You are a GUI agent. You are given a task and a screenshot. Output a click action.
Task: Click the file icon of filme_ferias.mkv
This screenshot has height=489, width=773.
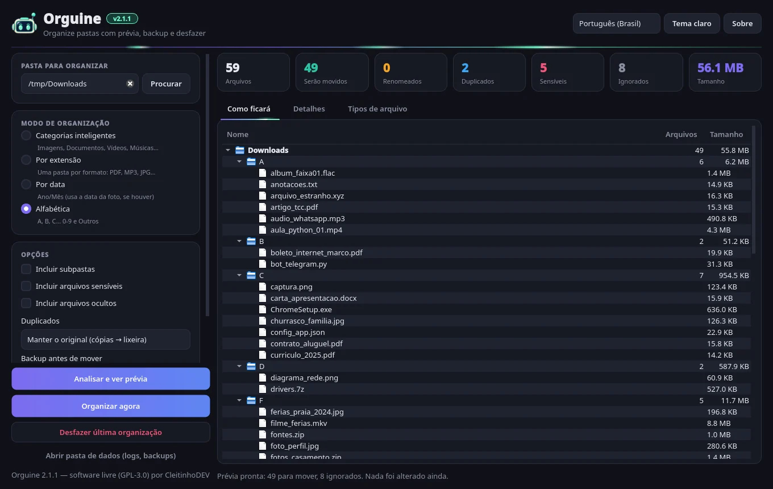tap(263, 423)
